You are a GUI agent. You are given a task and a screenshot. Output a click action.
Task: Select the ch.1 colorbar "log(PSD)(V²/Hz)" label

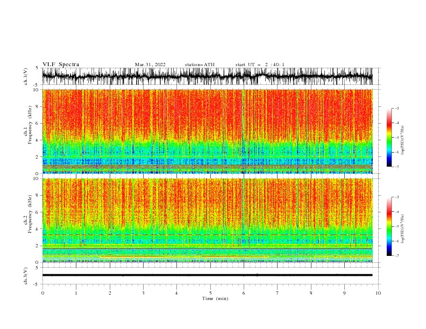[x=402, y=140]
